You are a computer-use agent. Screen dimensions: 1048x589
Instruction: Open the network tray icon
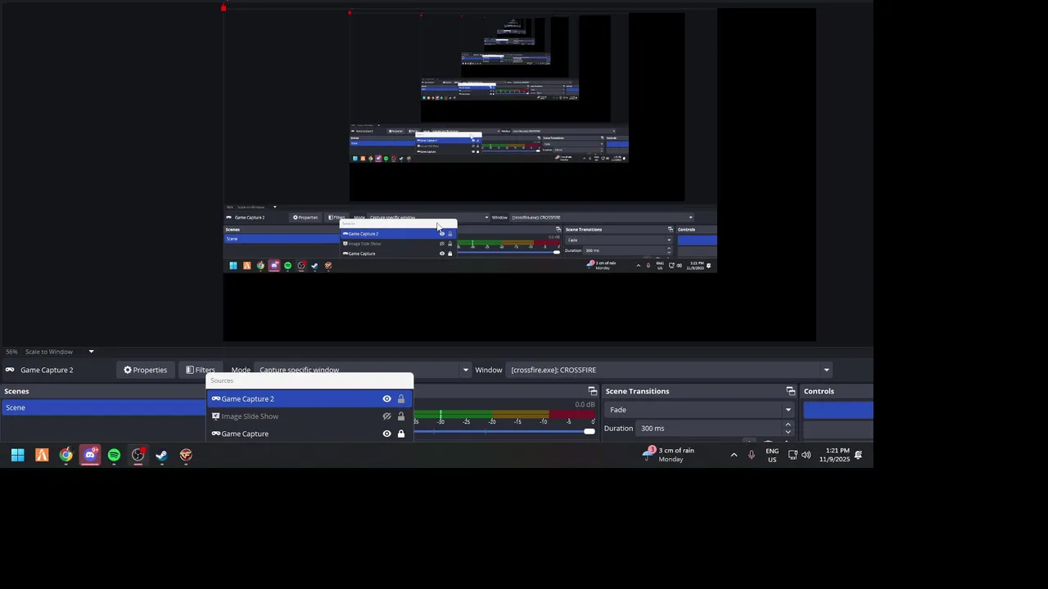[x=793, y=455]
